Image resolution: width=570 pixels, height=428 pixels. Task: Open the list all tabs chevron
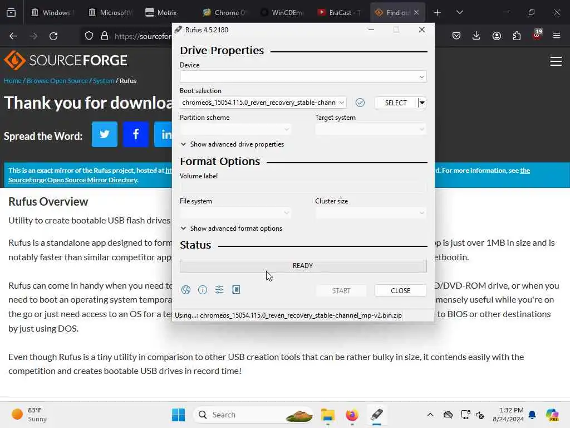pyautogui.click(x=459, y=12)
